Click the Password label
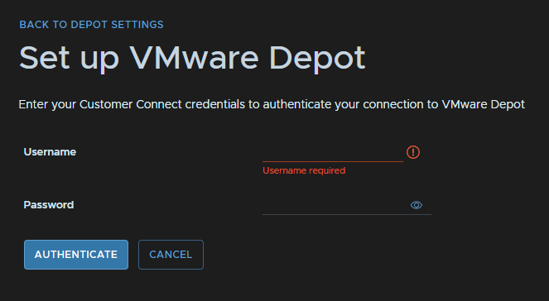Screen dimensions: 549x301 click(49, 204)
